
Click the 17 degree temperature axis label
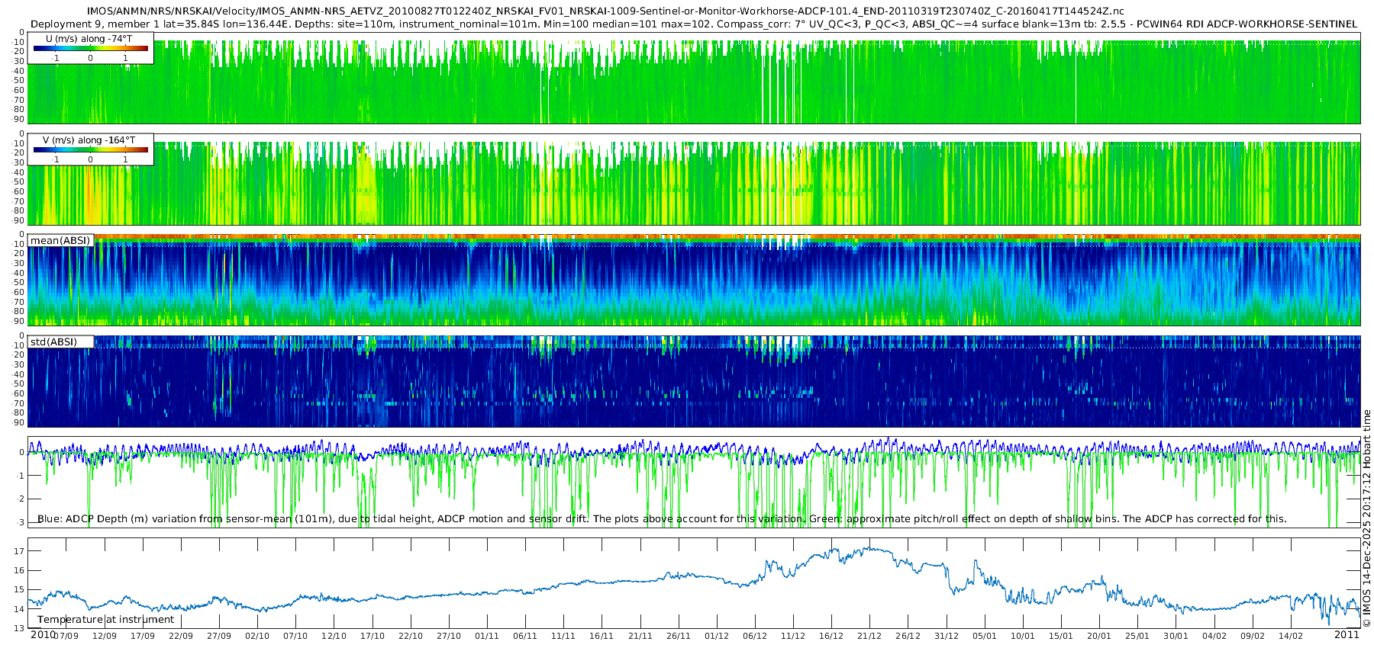20,551
